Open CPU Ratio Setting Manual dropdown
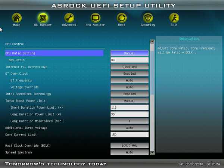This screenshot has height=168, width=224. pos(130,53)
